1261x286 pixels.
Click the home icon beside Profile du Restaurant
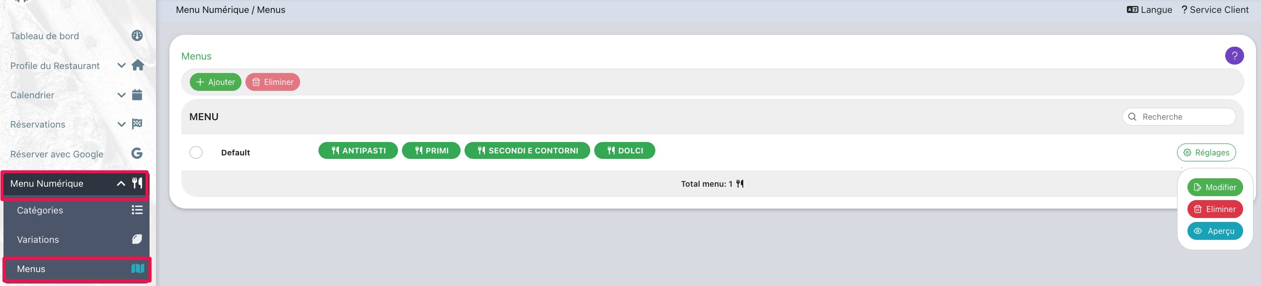[138, 66]
